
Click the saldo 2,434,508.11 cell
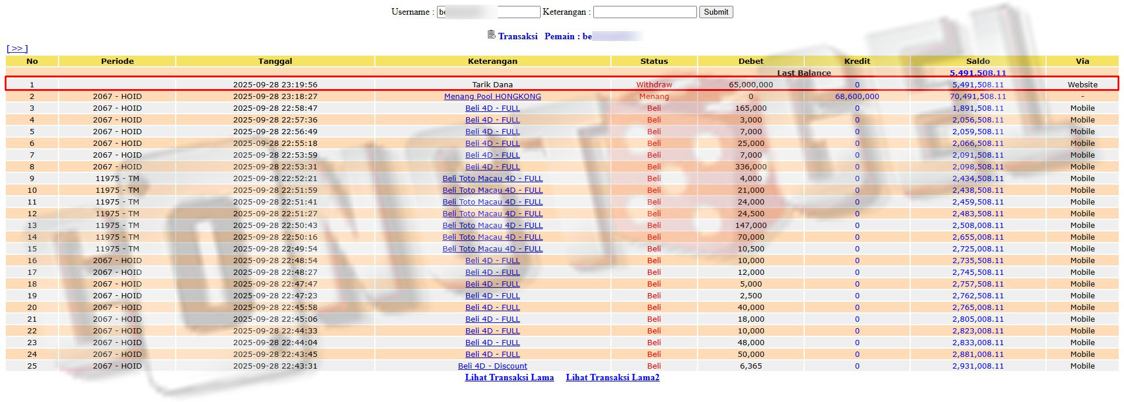pyautogui.click(x=978, y=179)
